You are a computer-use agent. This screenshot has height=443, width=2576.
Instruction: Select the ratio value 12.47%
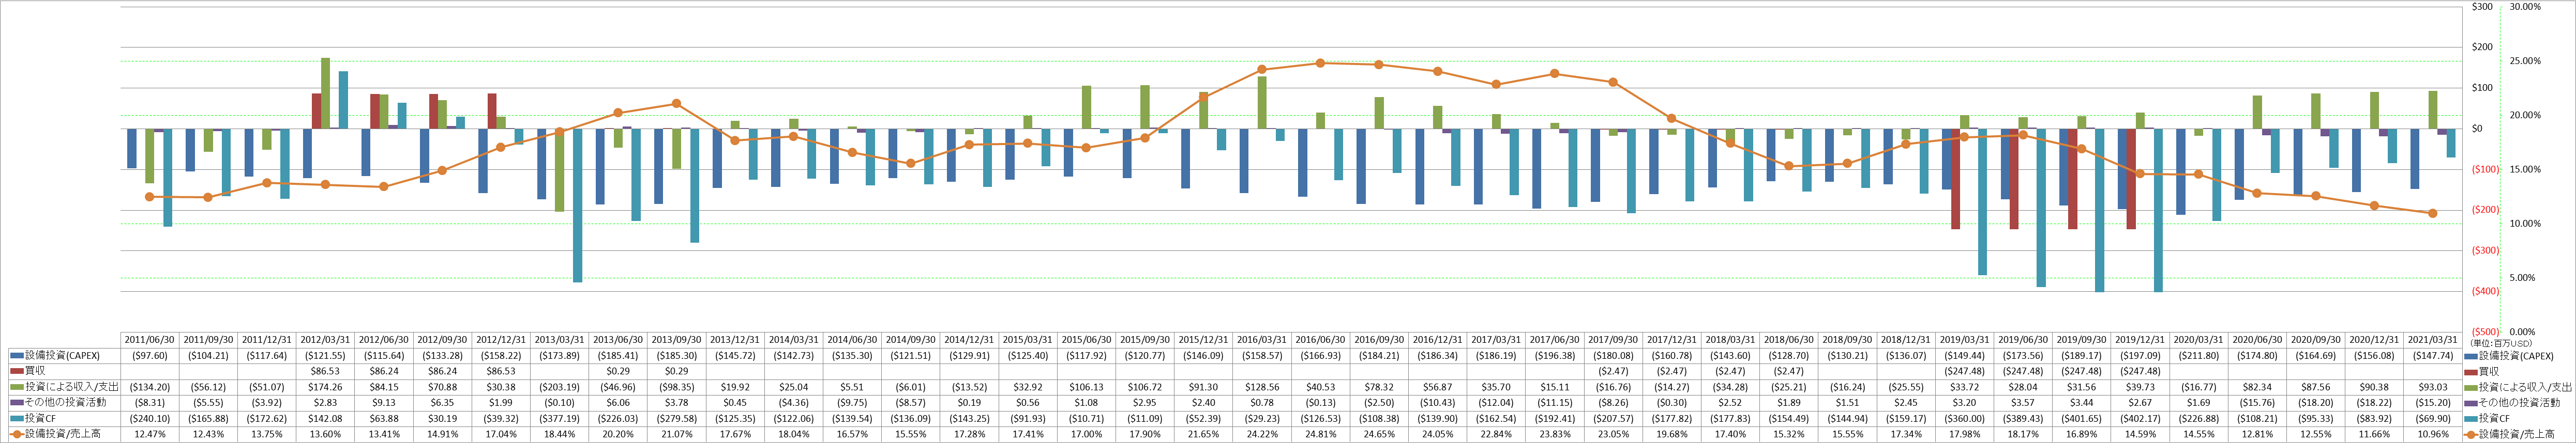coord(151,434)
